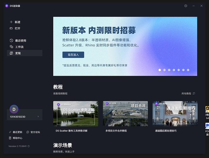
Task: Click the Version 2.7.1.0641 text
Action: pos(17,146)
